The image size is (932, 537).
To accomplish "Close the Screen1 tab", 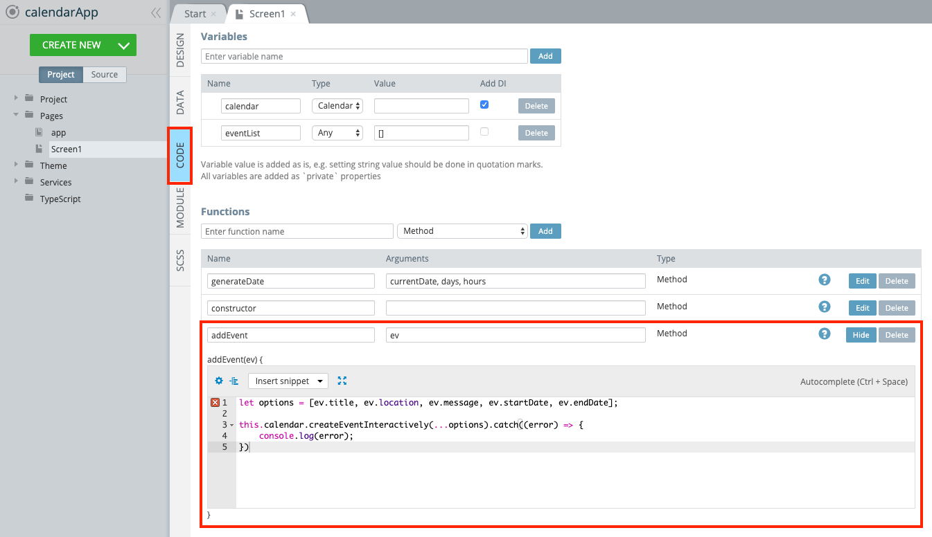I will pos(293,14).
